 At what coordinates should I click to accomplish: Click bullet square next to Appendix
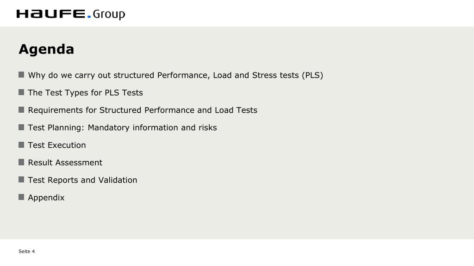[21, 197]
